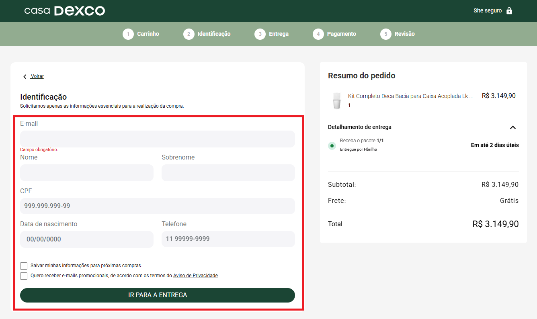This screenshot has height=319, width=537.
Task: Go to the Carrinho step label
Action: click(148, 34)
